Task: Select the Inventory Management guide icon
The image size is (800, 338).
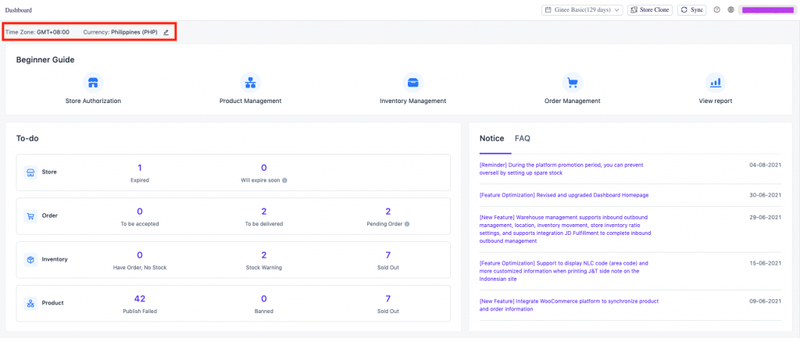Action: 412,82
